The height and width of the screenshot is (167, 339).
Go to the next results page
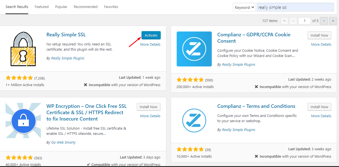coord(324,21)
